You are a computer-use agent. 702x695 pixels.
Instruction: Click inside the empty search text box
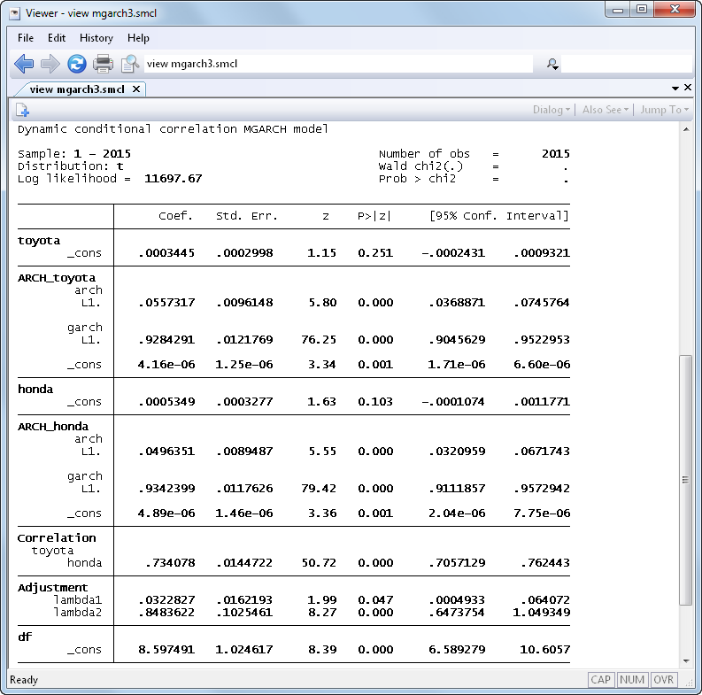click(625, 64)
